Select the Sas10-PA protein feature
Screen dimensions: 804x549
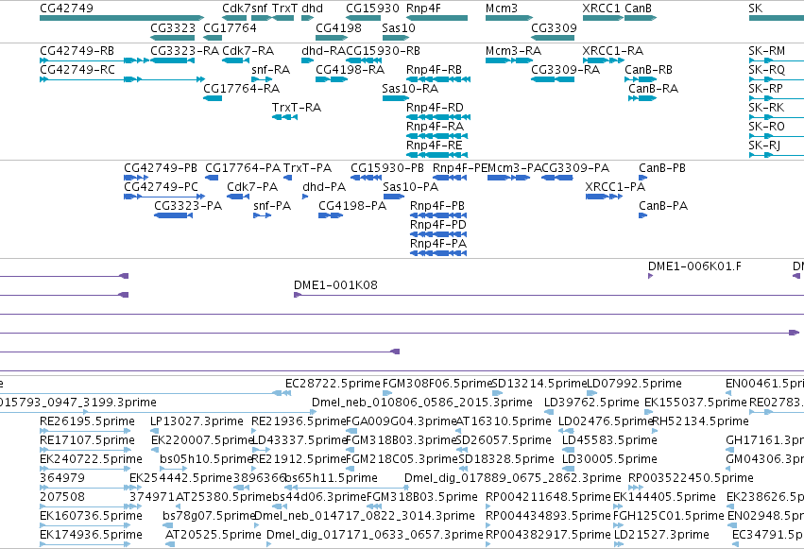[x=394, y=197]
